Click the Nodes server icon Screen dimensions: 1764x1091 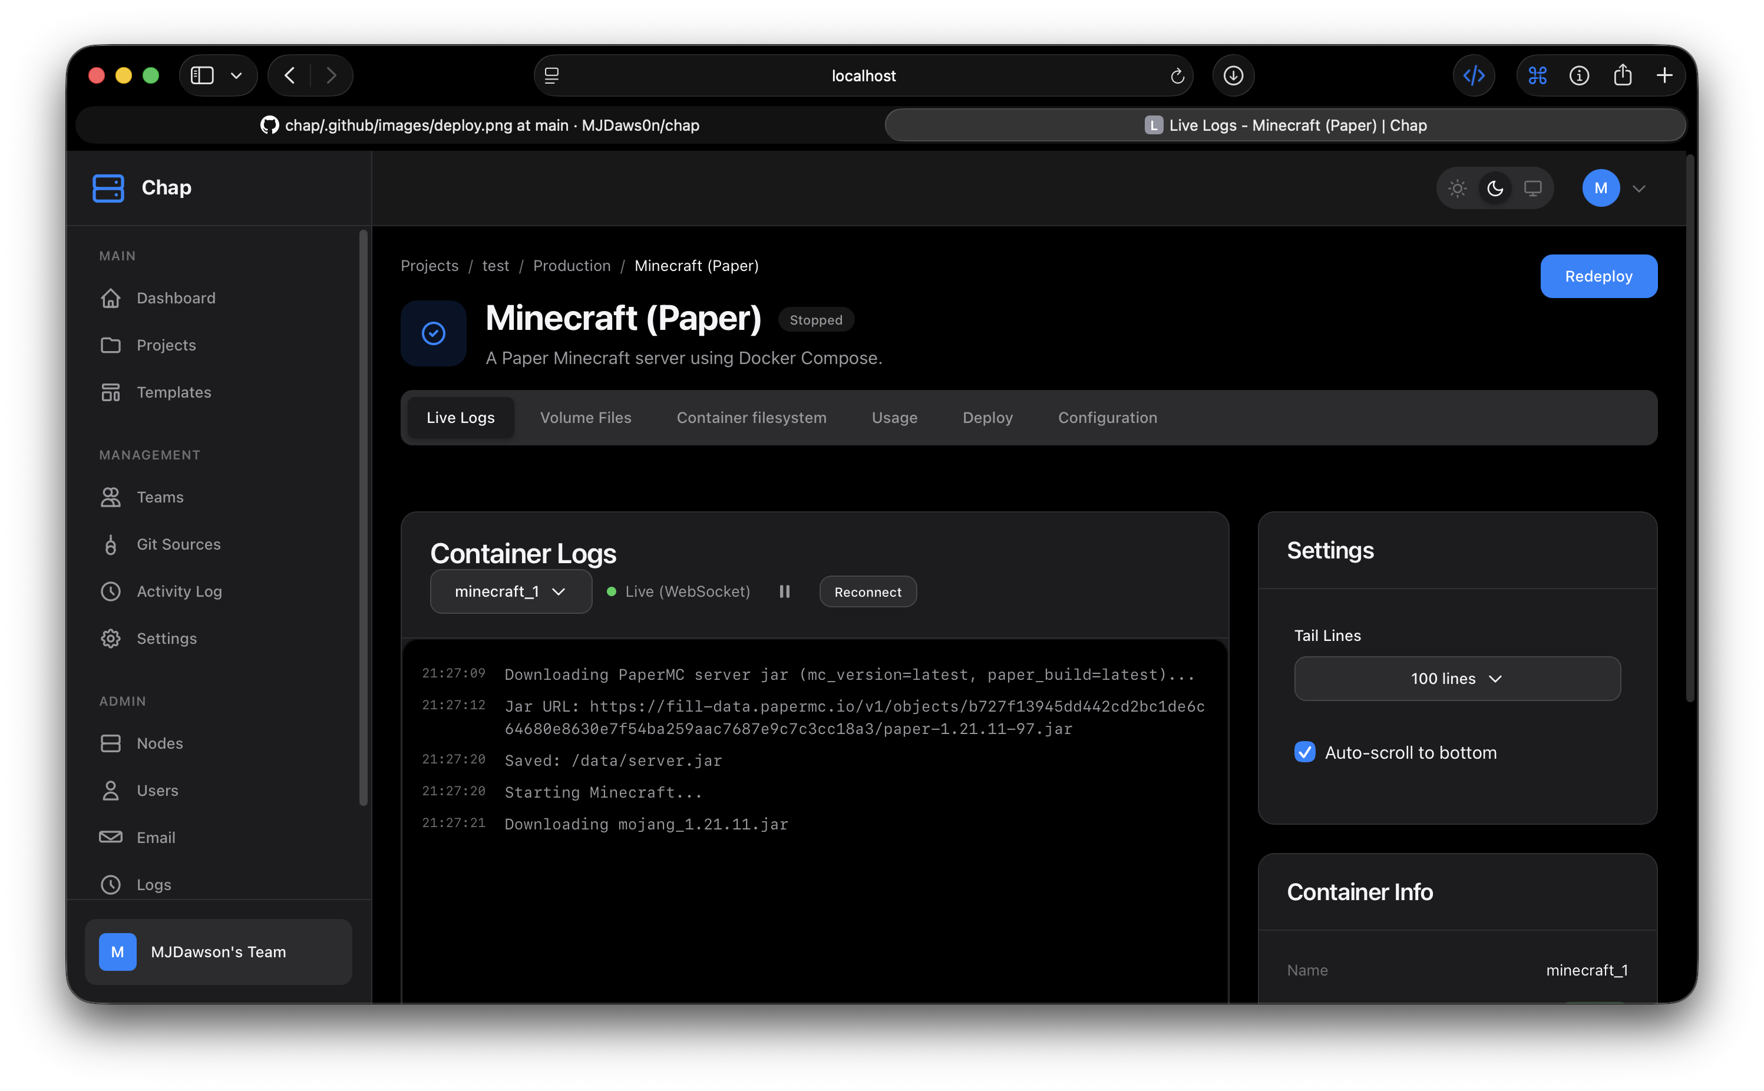[x=110, y=743]
